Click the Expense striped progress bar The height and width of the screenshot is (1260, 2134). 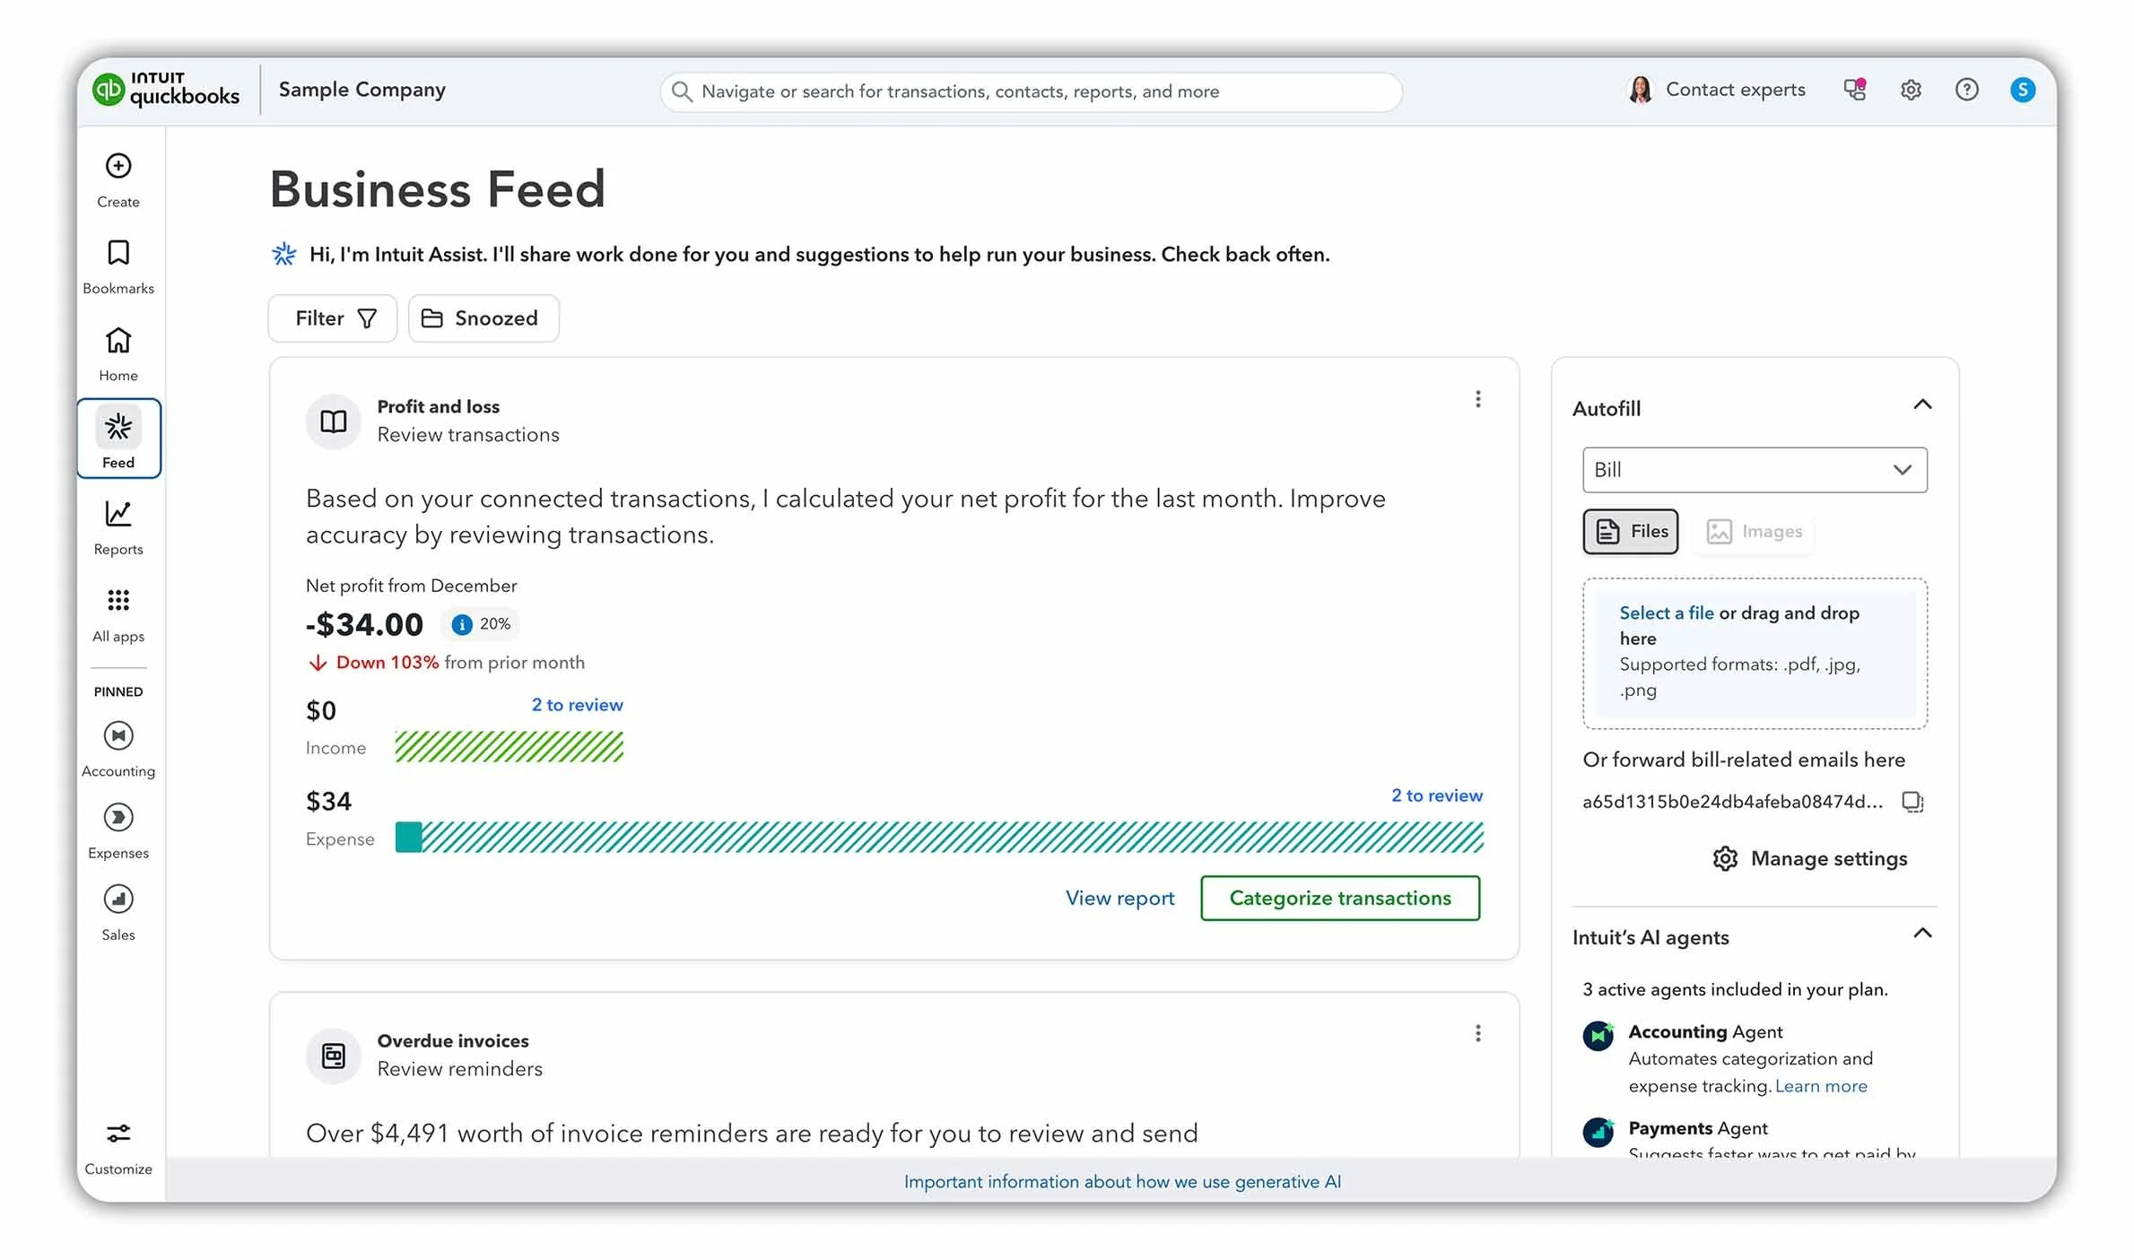point(939,838)
